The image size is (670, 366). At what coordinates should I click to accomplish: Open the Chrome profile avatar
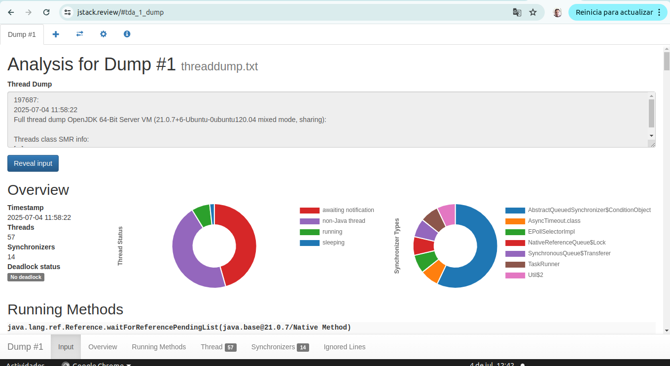pos(558,12)
